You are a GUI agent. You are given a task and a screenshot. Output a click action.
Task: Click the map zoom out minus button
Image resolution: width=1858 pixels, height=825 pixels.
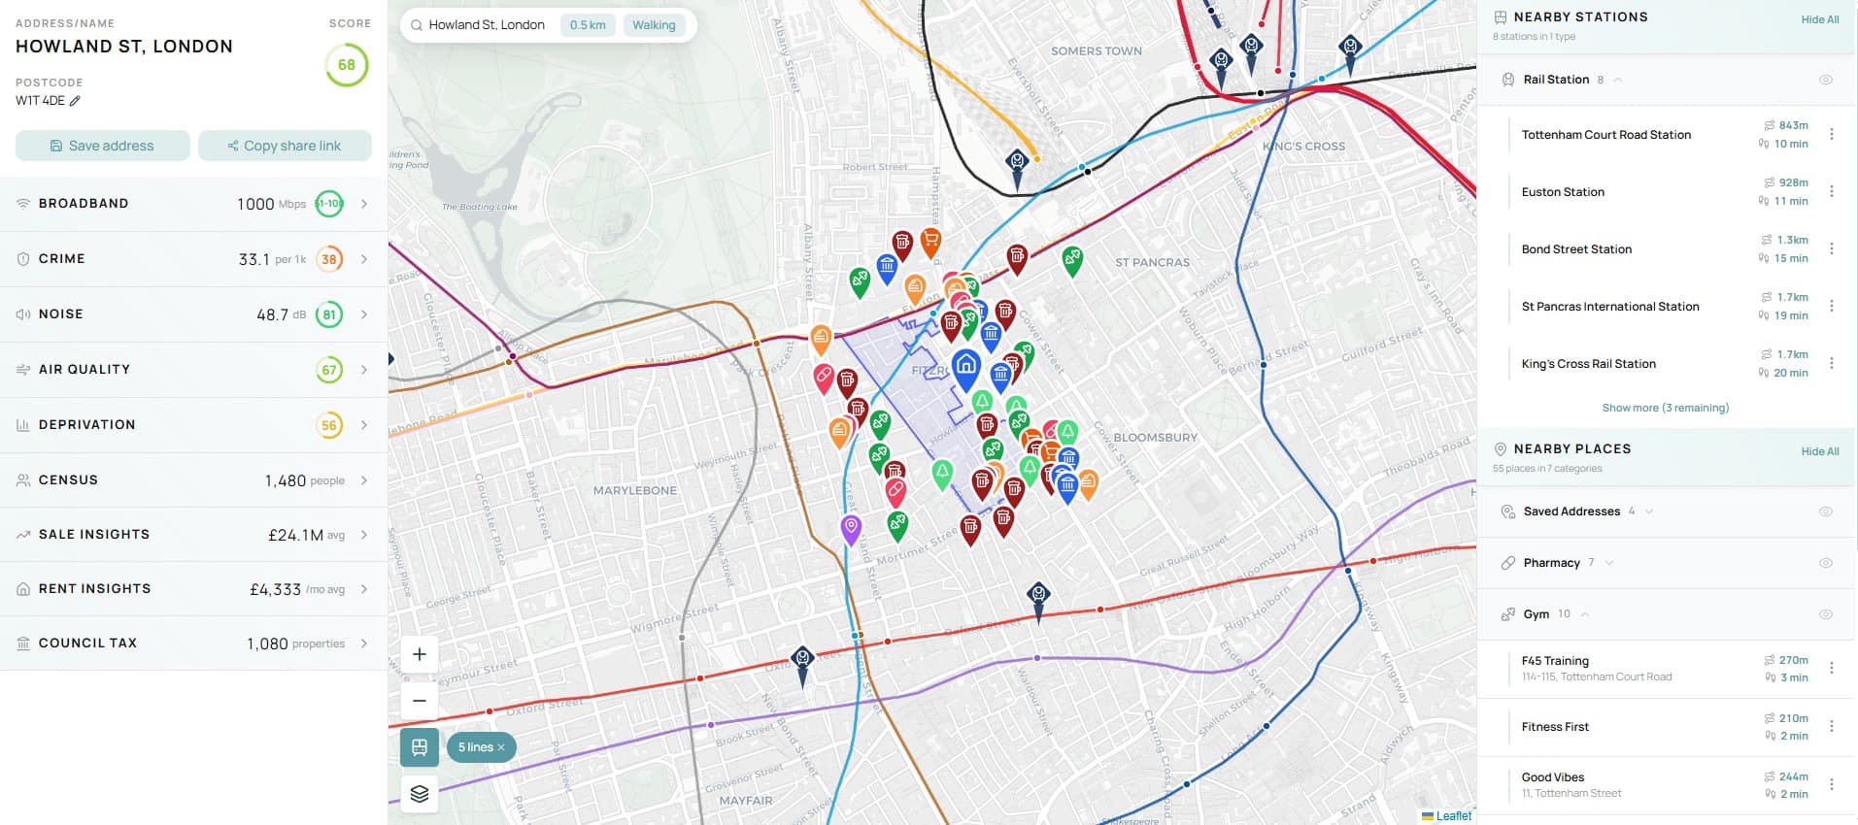(420, 700)
